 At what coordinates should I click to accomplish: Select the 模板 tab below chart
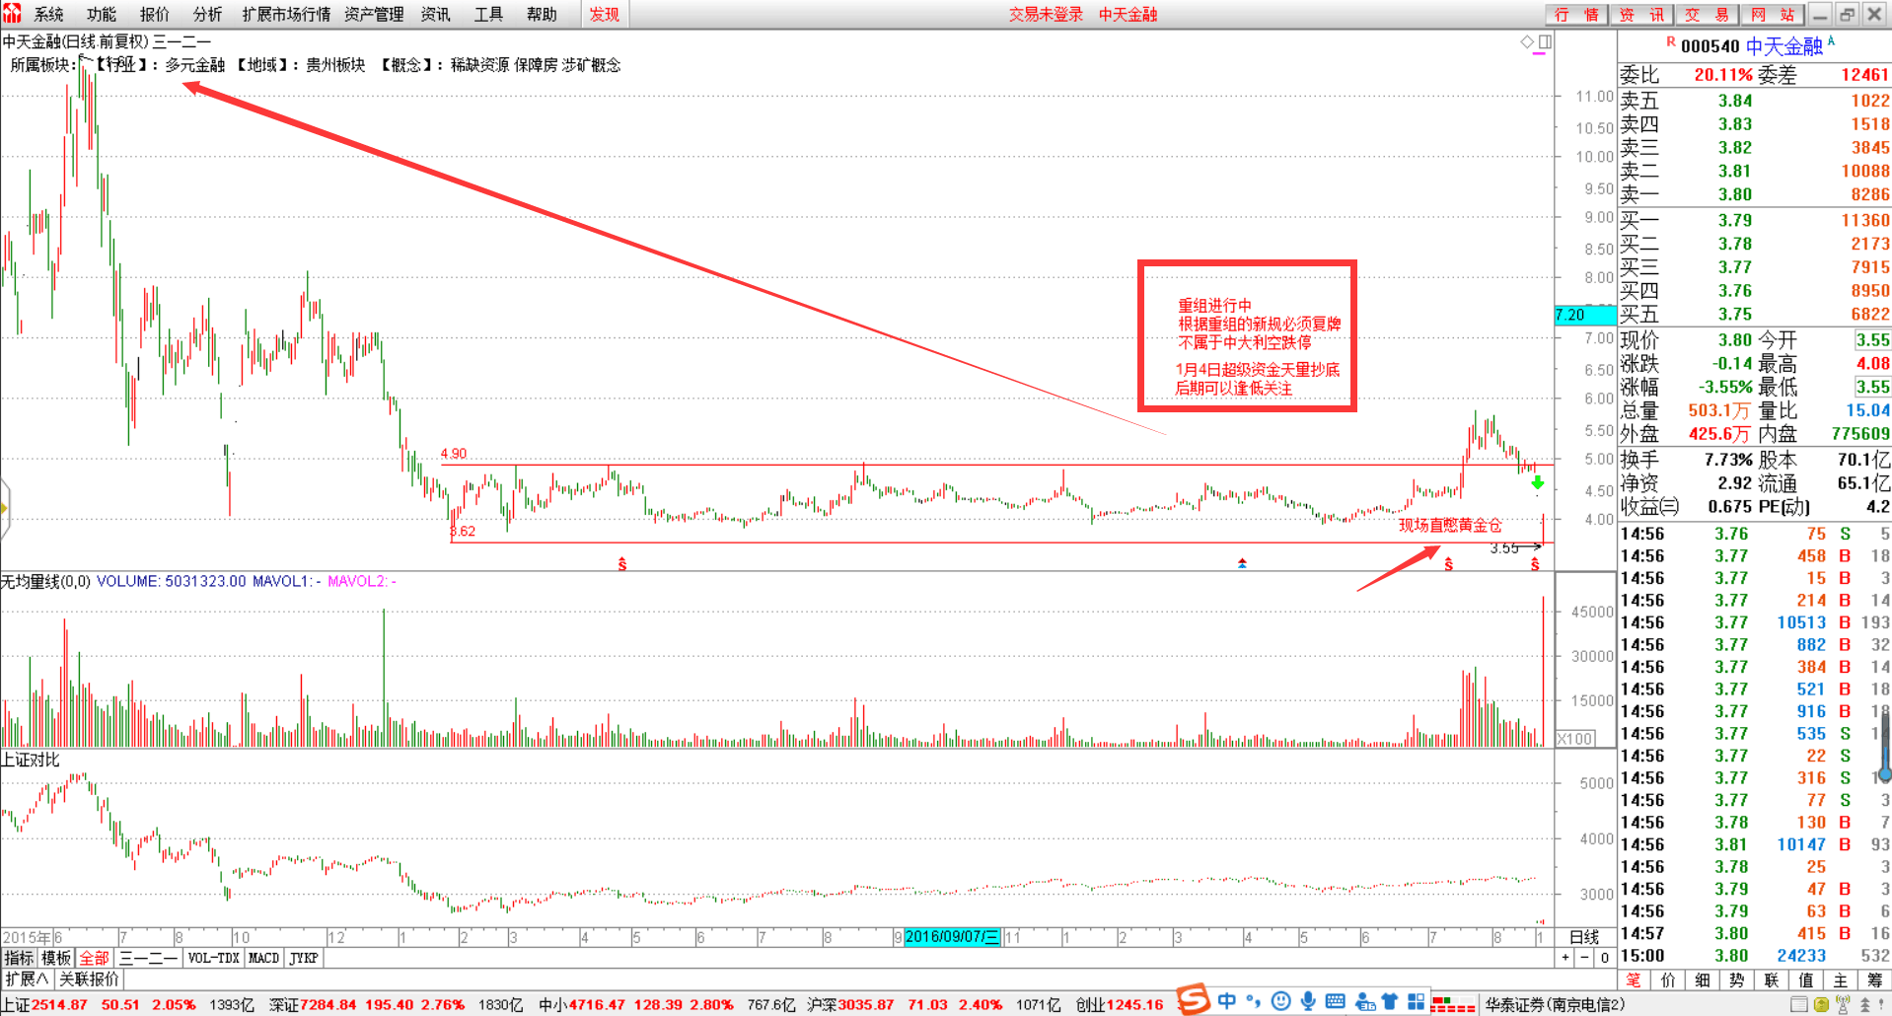coord(56,958)
